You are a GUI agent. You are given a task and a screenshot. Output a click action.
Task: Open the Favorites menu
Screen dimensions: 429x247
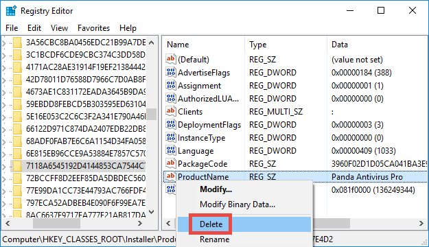tap(93, 28)
